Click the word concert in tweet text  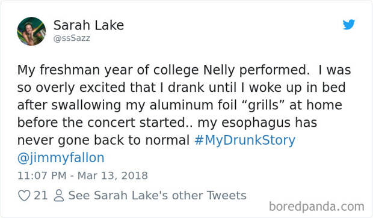(111, 123)
